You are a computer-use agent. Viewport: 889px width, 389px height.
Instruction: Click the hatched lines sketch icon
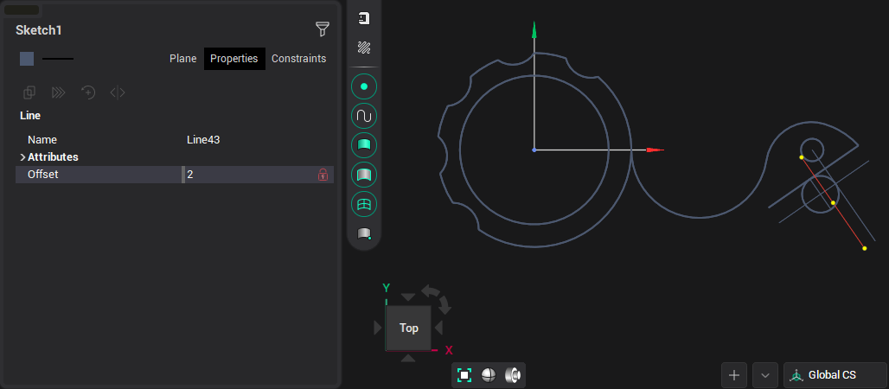pyautogui.click(x=364, y=48)
